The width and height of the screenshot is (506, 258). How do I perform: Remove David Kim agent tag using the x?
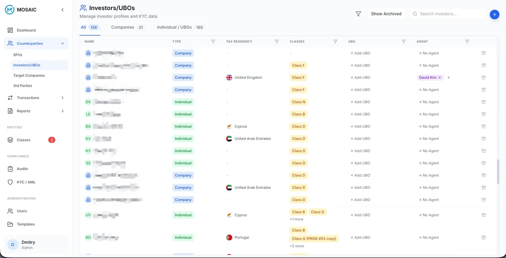point(440,78)
